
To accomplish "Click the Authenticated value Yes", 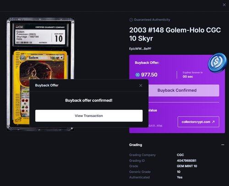I will (x=180, y=177).
